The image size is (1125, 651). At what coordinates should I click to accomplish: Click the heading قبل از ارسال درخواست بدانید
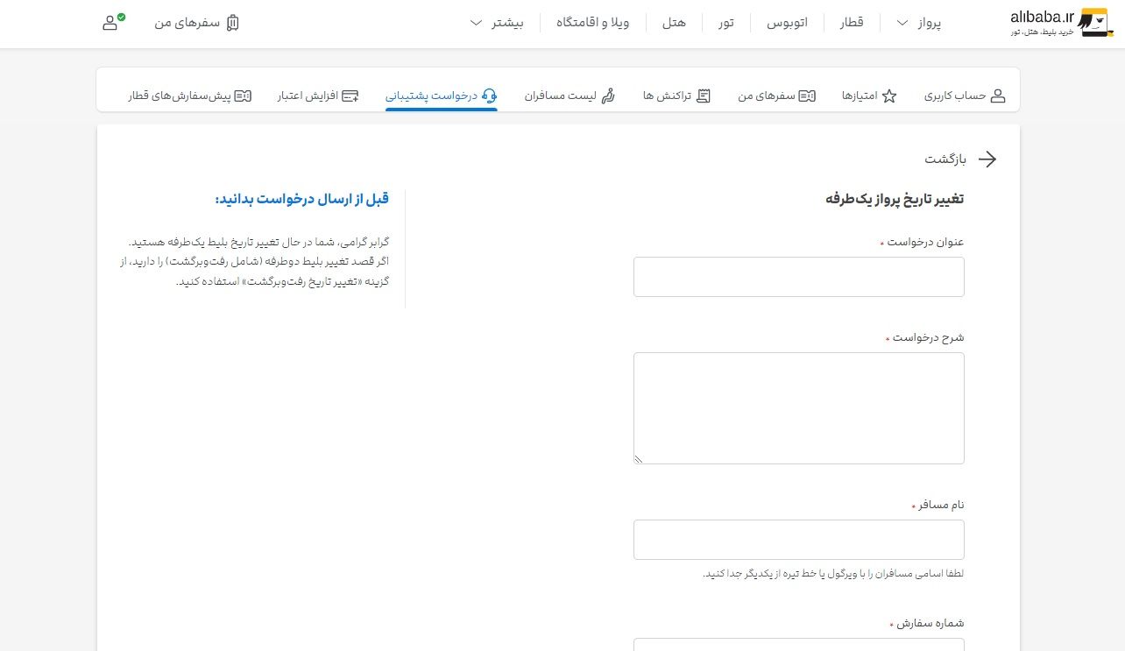coord(302,199)
